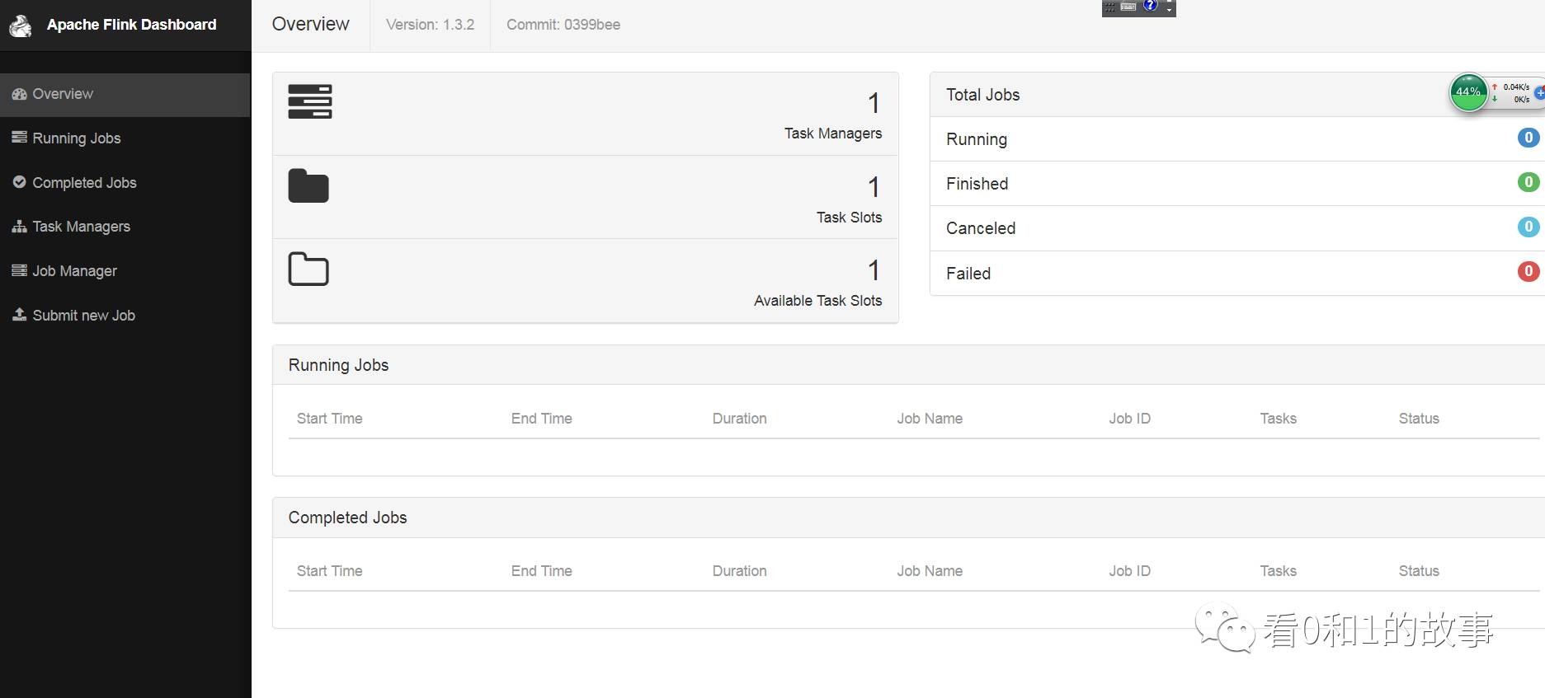
Task: Click the Task Managers server-stack icon
Action: [310, 101]
